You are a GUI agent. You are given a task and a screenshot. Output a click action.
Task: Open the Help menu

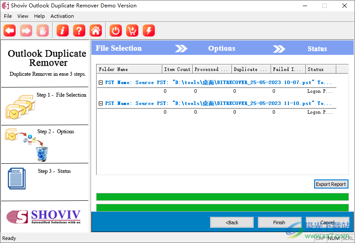coord(40,16)
